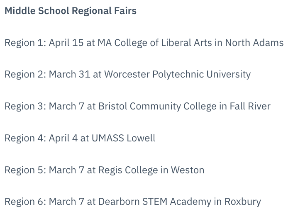Click "Dearborn STEM Academy" text
Image resolution: width=293 pixels, height=209 pixels.
coord(154,202)
